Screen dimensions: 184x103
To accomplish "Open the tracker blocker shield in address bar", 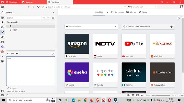I will pos(43,7).
